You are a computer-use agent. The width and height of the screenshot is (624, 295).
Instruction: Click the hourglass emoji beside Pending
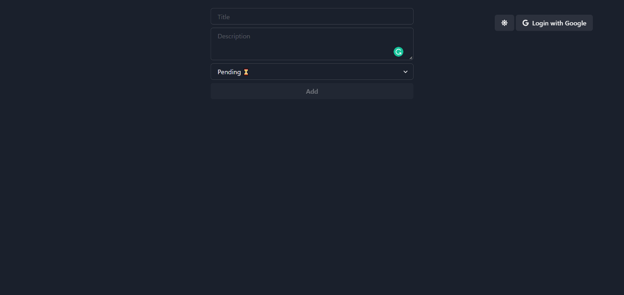(x=246, y=72)
